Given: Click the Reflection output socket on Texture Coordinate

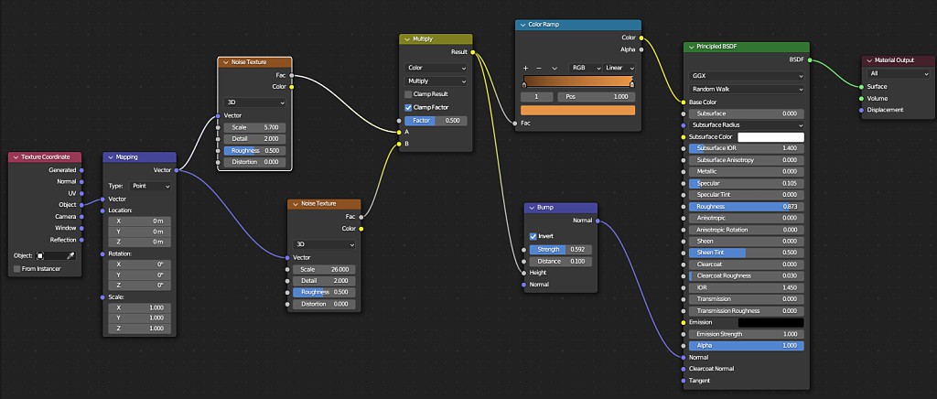Looking at the screenshot, I should [x=81, y=240].
